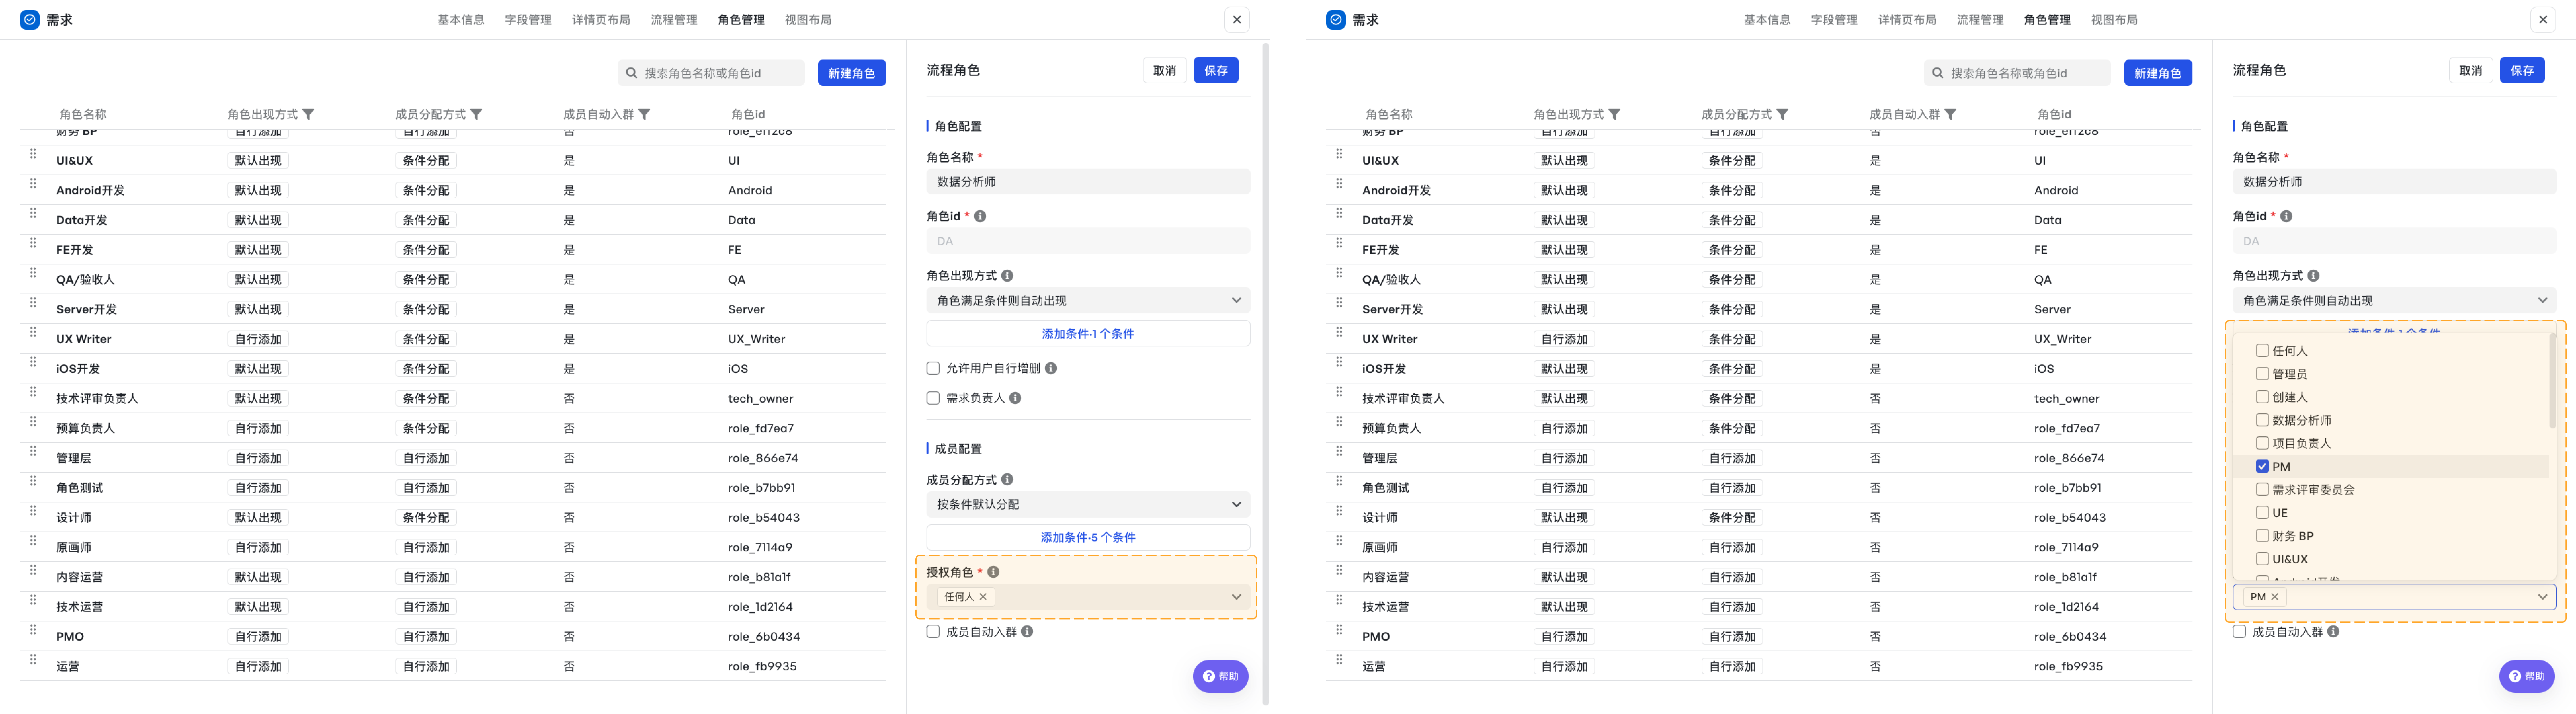Click the info icon beside 角色出现方式 label, left window

(x=1007, y=276)
